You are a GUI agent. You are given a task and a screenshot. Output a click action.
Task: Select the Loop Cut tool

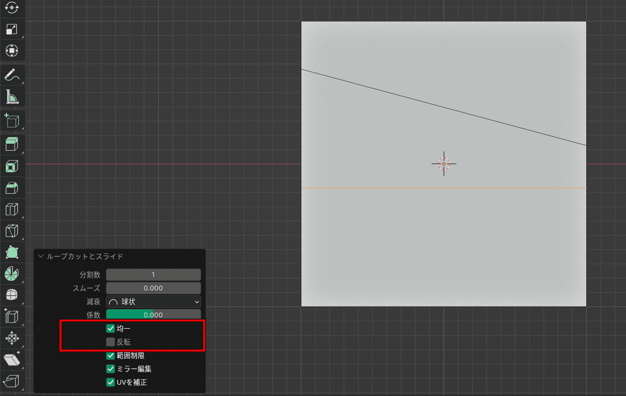12,209
